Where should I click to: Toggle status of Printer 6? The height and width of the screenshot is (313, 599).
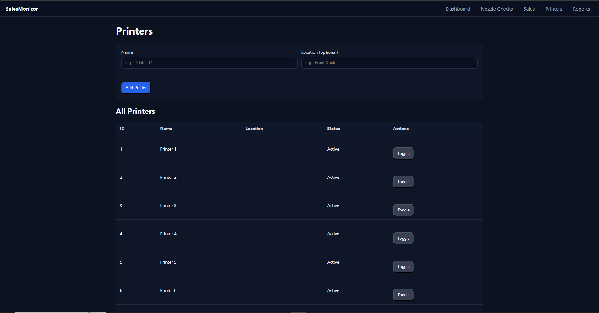point(403,295)
